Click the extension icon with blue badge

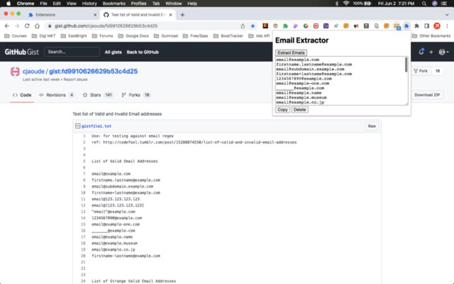[x=397, y=26]
